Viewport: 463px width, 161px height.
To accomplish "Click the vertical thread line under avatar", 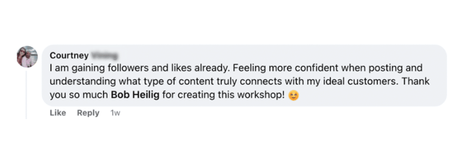I will (x=26, y=94).
